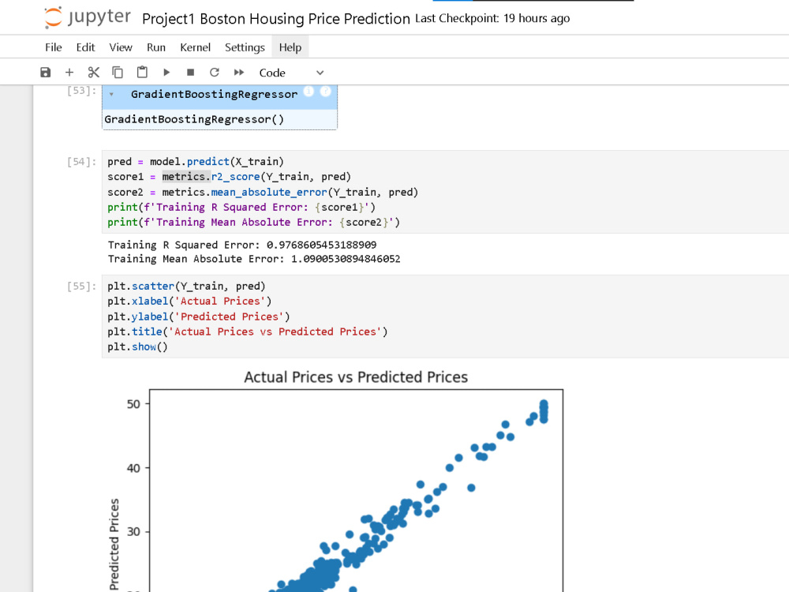Click into code cell 55 with plt.scatter

[x=445, y=317]
